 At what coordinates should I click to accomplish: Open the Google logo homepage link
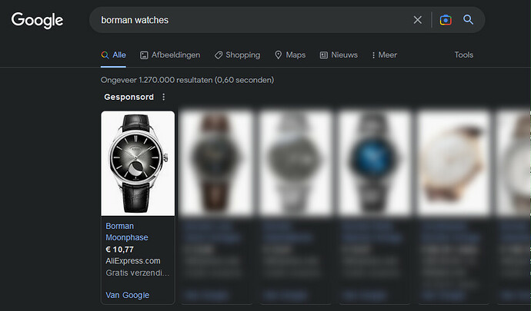point(37,20)
